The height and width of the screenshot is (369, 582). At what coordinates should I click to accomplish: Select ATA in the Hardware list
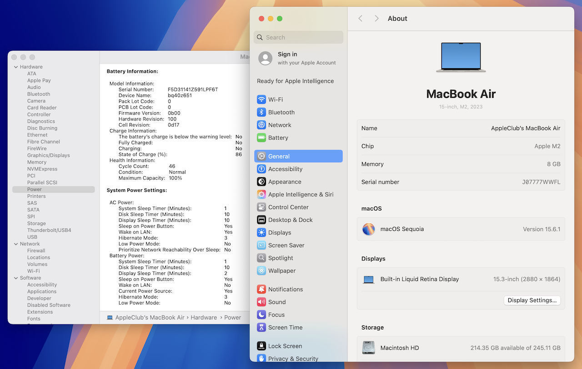coord(31,74)
